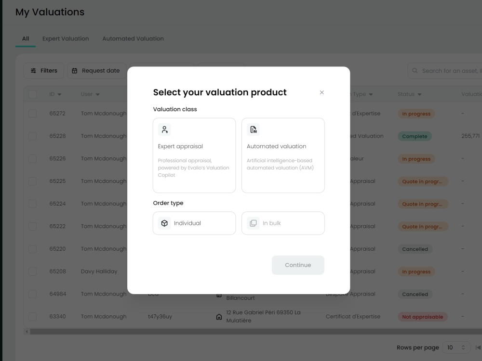
Task: Tick the checkbox for row 65224
Action: tap(33, 204)
